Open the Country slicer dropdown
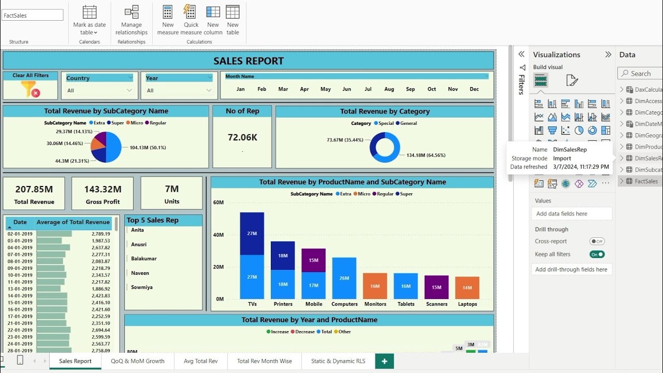 (x=129, y=90)
